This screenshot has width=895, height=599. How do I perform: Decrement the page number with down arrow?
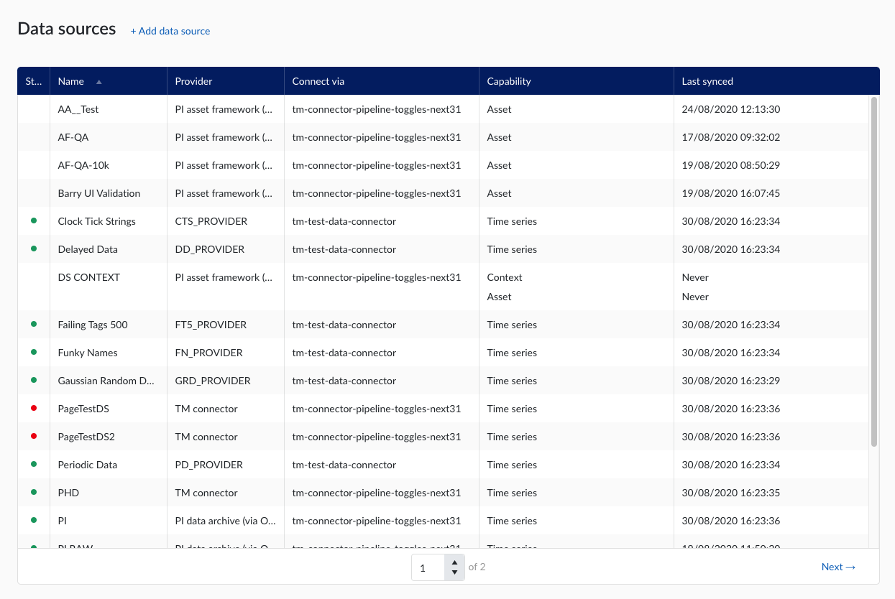(454, 572)
